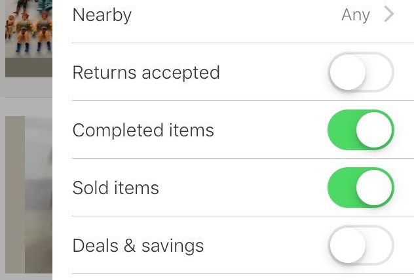Click green track of Completed items switch
This screenshot has height=280, width=414.
pyautogui.click(x=341, y=130)
